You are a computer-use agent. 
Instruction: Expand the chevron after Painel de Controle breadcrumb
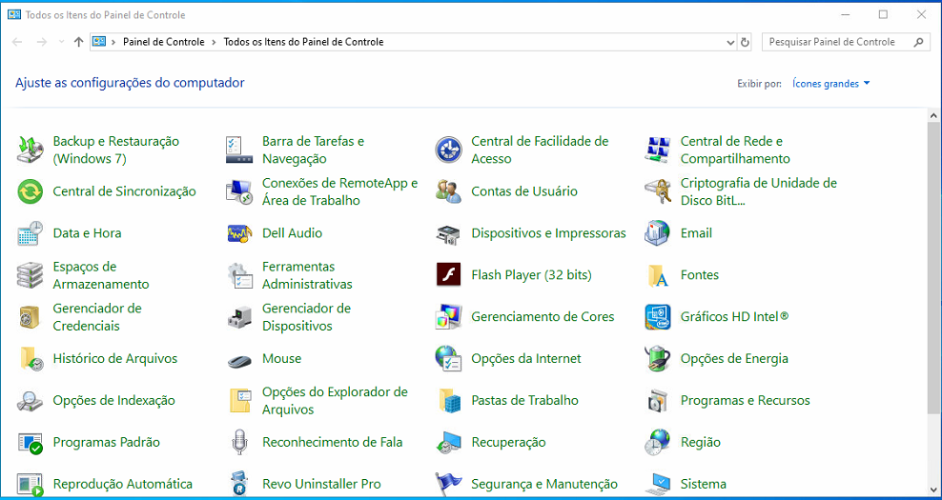(215, 42)
